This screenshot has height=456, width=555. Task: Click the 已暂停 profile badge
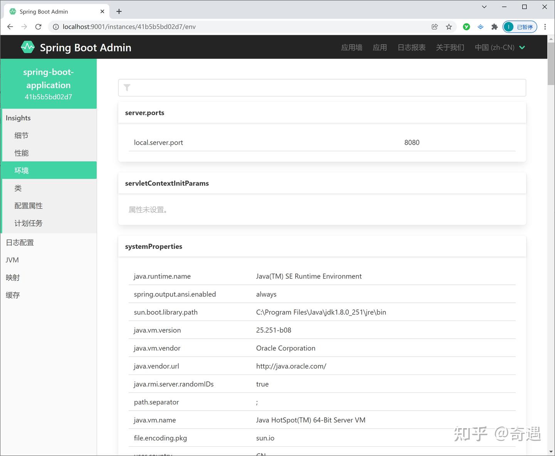(x=520, y=27)
